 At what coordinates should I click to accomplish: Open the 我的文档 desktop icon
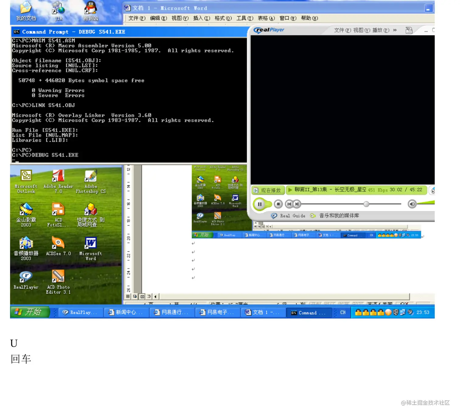pos(26,12)
